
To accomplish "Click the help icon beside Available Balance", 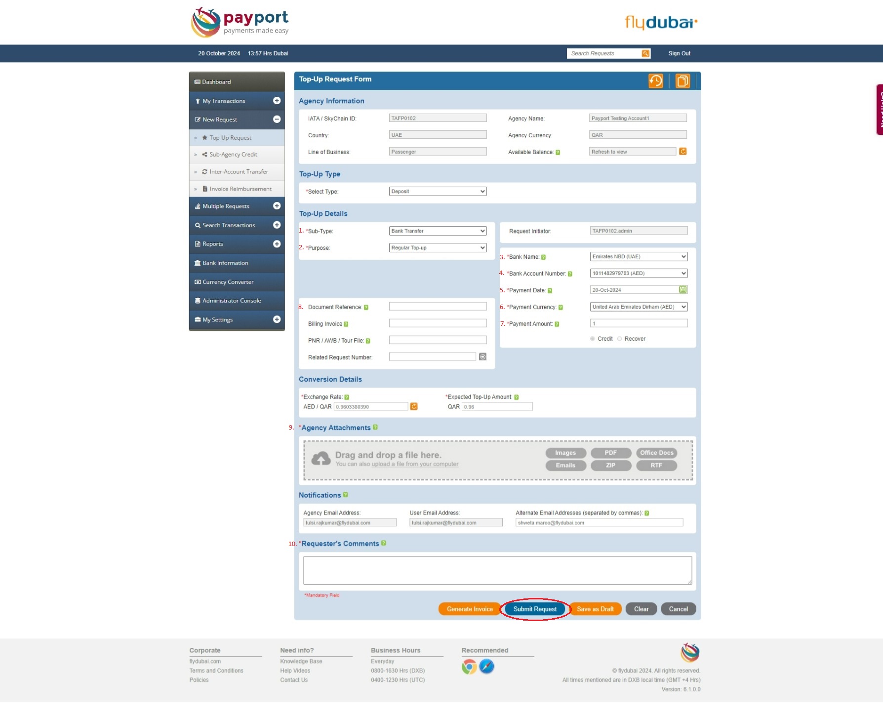I will [558, 153].
